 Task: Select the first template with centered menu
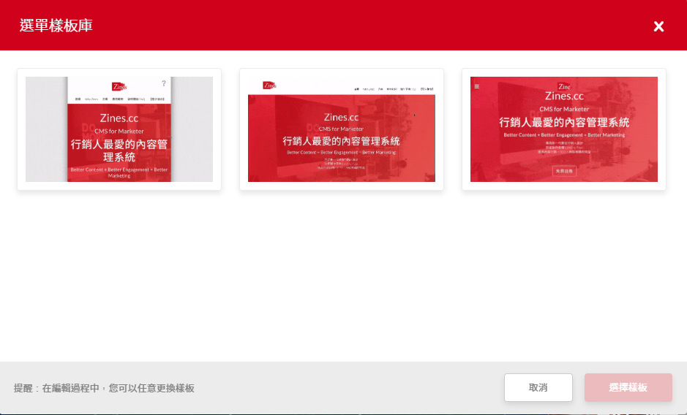119,129
